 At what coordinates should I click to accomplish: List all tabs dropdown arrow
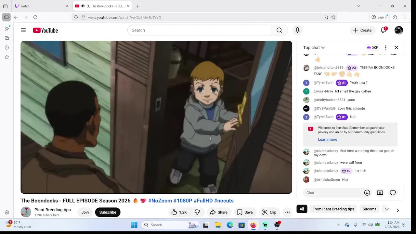point(358,6)
